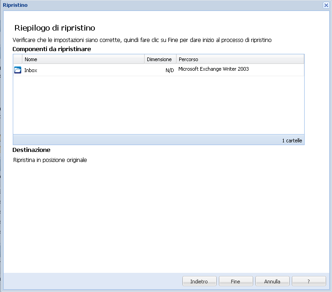Click Microsoft Exchange Writer 2003 path cell
This screenshot has width=332, height=292.
click(213, 69)
